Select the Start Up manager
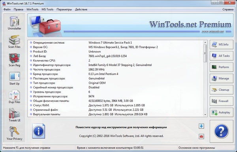The width and height of the screenshot is (237, 152). [14, 78]
